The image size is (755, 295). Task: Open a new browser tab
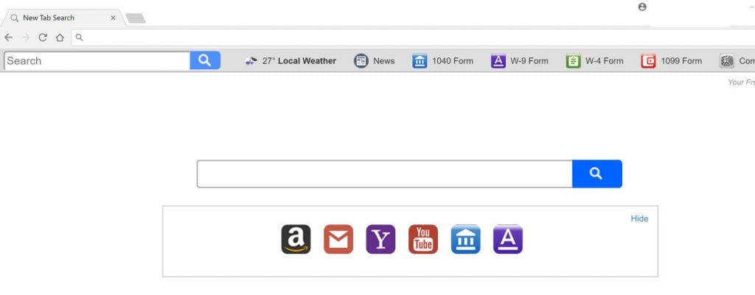tap(136, 18)
